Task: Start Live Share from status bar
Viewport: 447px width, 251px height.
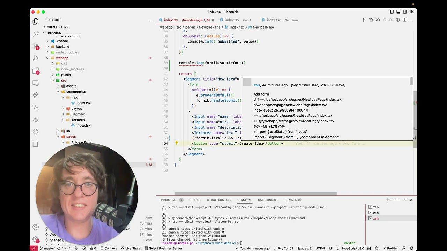Action: [131, 248]
